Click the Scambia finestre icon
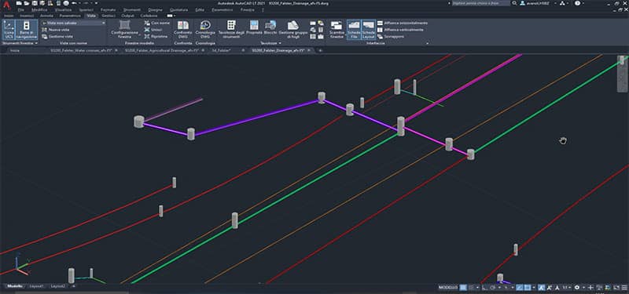The image size is (629, 294). click(x=337, y=30)
